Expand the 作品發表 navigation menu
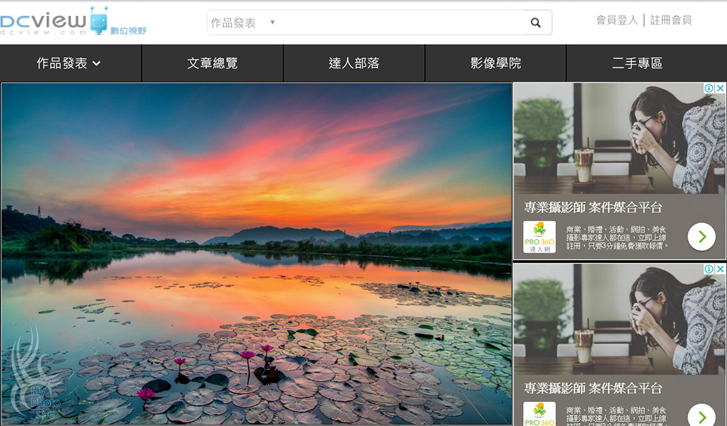The width and height of the screenshot is (727, 426). click(x=70, y=63)
